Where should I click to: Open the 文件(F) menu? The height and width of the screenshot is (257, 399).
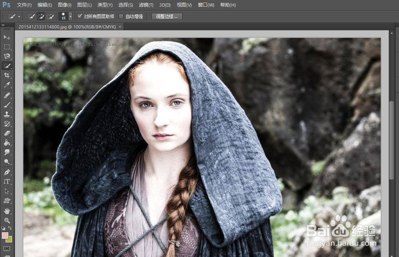coord(24,5)
